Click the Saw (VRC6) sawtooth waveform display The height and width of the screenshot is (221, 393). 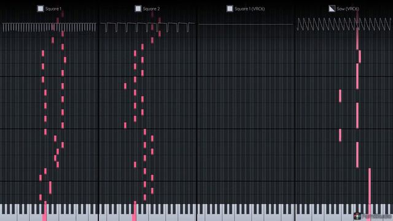344,25
